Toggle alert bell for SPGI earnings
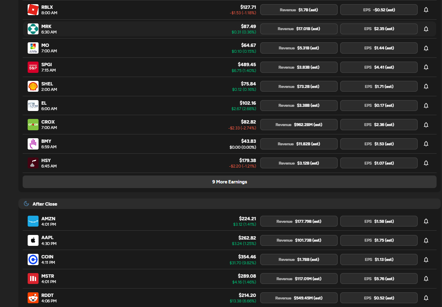 426,67
